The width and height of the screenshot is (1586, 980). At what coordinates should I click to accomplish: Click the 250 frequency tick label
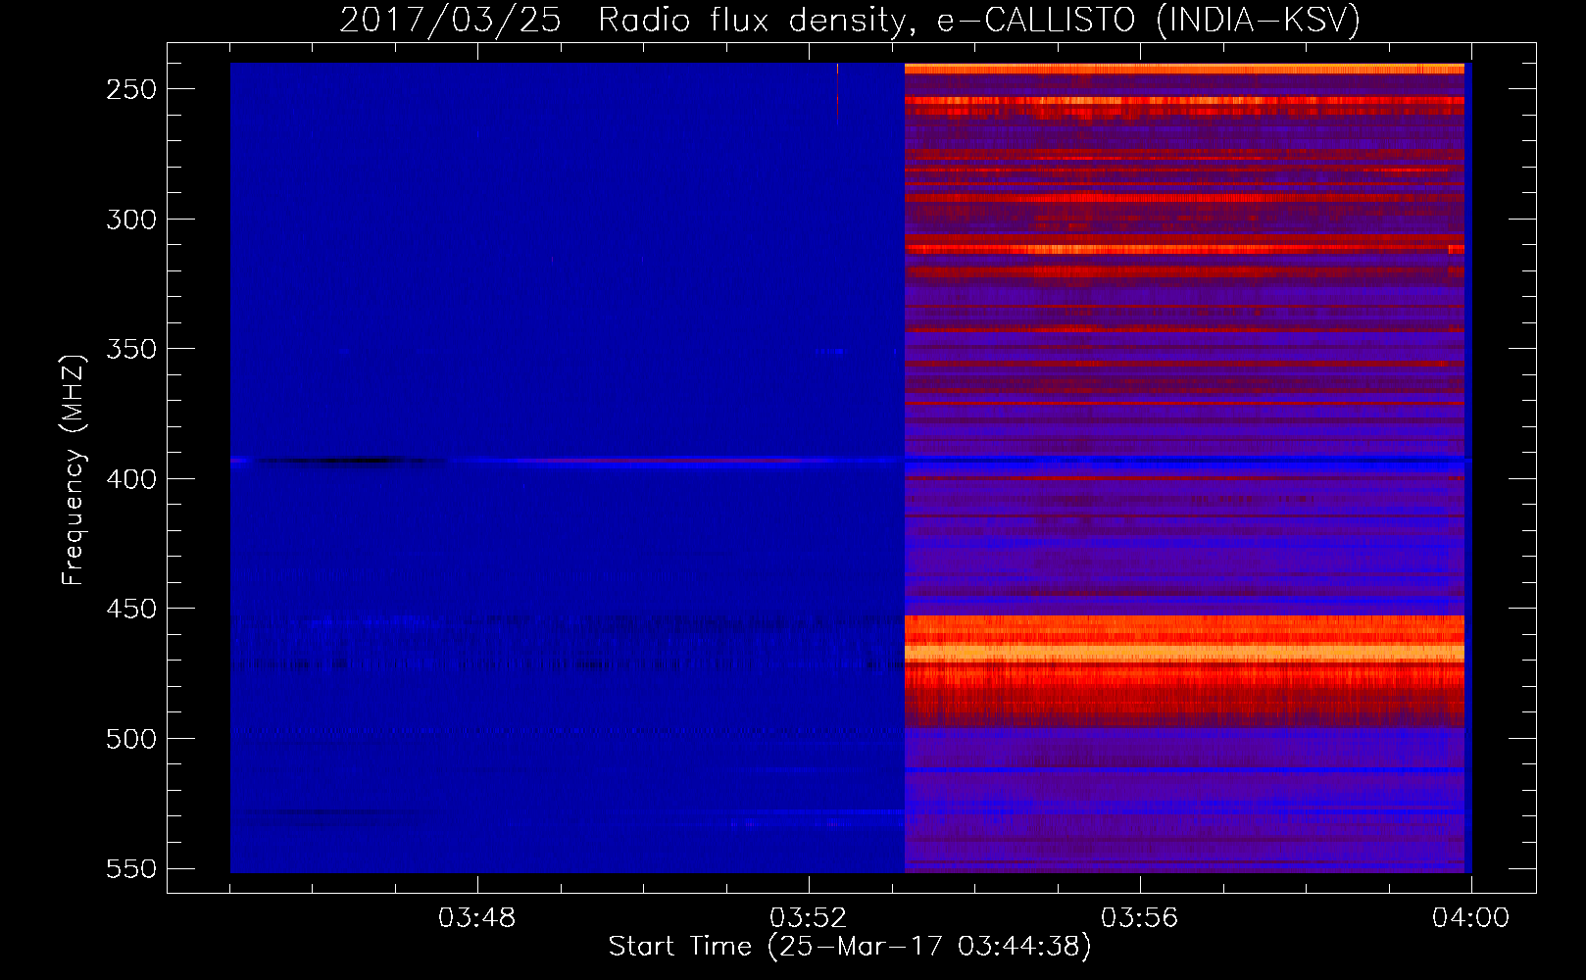click(x=131, y=89)
